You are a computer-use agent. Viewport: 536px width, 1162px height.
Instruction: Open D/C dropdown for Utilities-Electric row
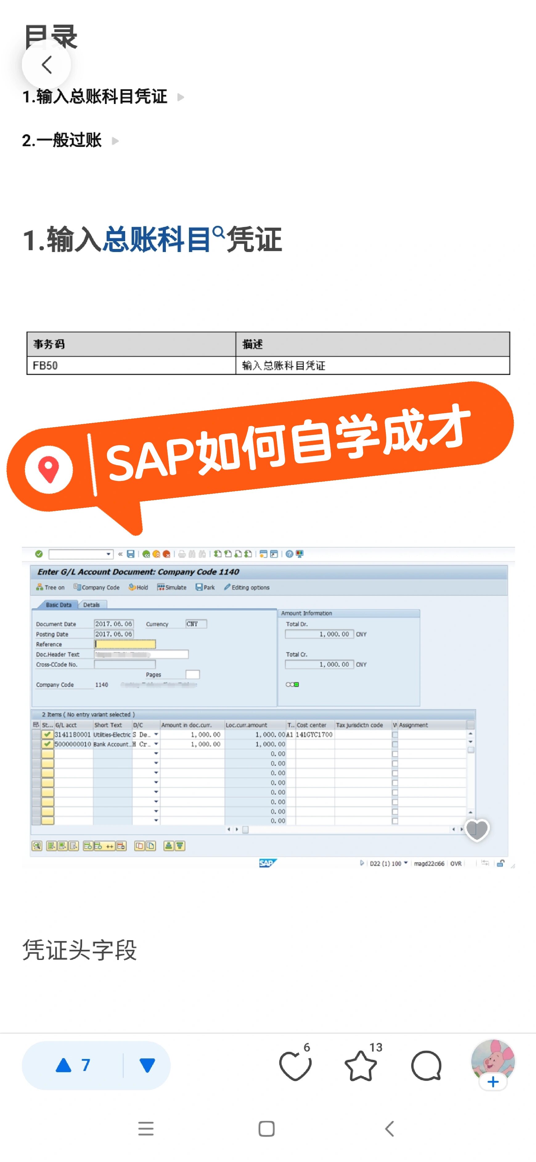click(156, 734)
